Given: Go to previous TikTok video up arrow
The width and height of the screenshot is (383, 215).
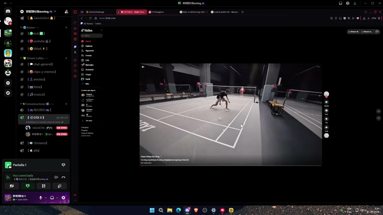Looking at the screenshot, I should [379, 111].
